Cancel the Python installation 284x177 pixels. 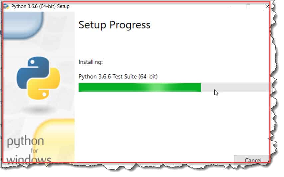(252, 159)
